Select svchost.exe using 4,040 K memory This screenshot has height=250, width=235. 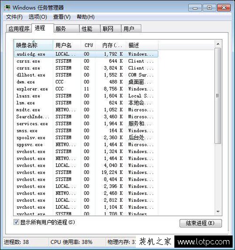[86, 166]
